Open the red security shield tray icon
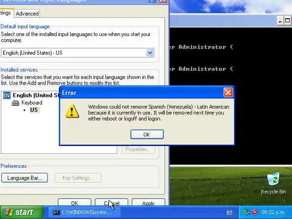 [x=255, y=212]
